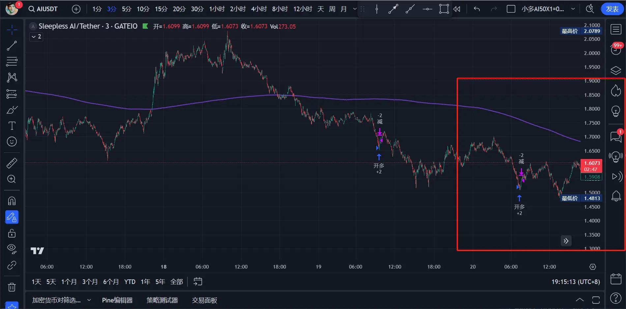Switch to the 交易面板 tab
Screen dimensions: 626x309
pyautogui.click(x=205, y=300)
